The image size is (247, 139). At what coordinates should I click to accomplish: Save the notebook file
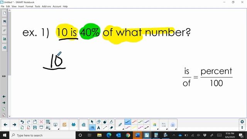[x=35, y=127]
